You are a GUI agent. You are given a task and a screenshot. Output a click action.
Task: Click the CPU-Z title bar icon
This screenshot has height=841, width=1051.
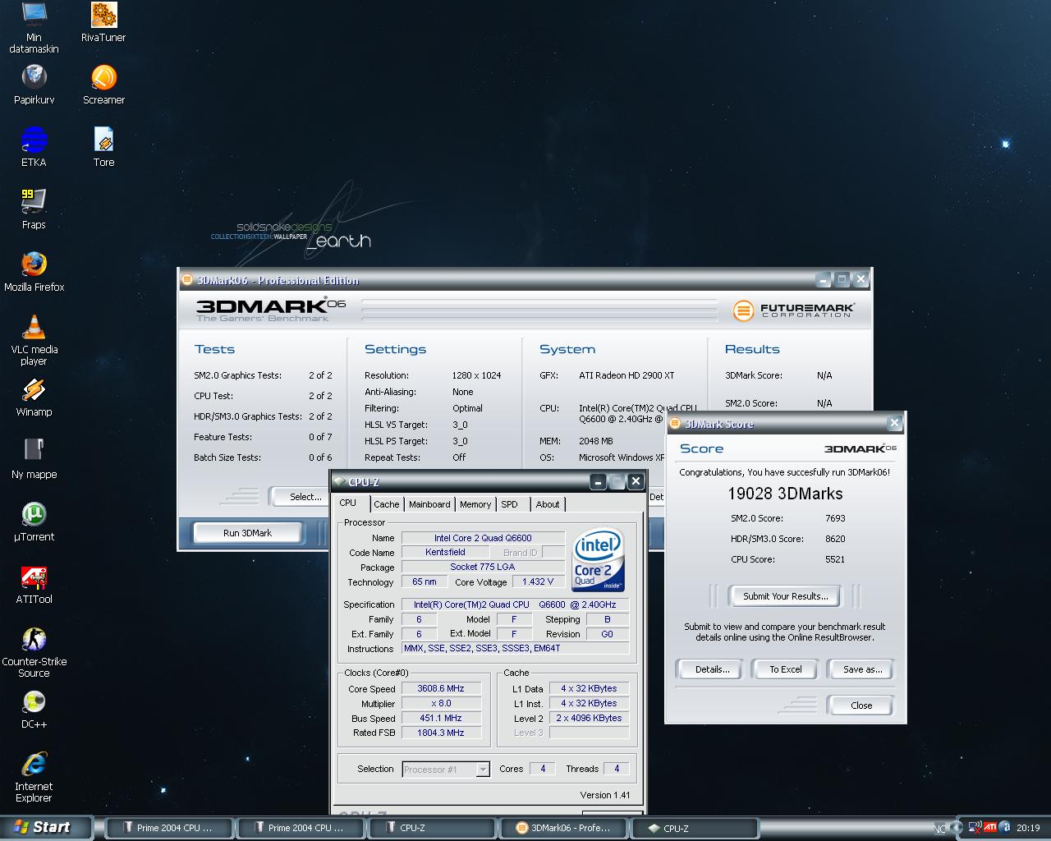pos(339,482)
